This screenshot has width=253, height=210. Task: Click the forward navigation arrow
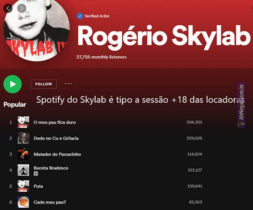[21, 8]
